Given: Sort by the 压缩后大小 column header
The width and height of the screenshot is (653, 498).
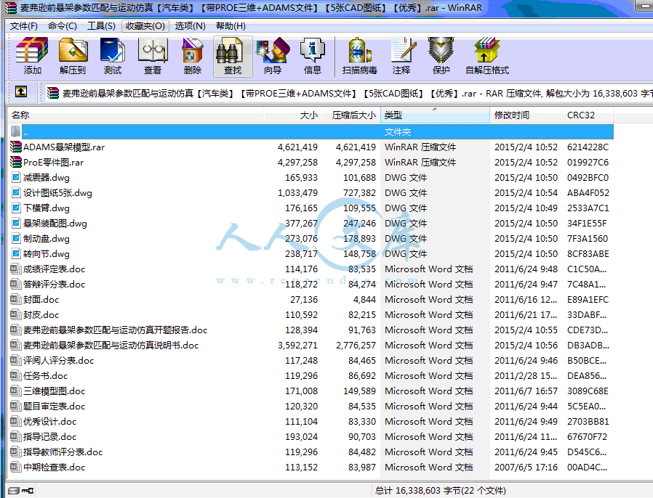Looking at the screenshot, I should [351, 115].
